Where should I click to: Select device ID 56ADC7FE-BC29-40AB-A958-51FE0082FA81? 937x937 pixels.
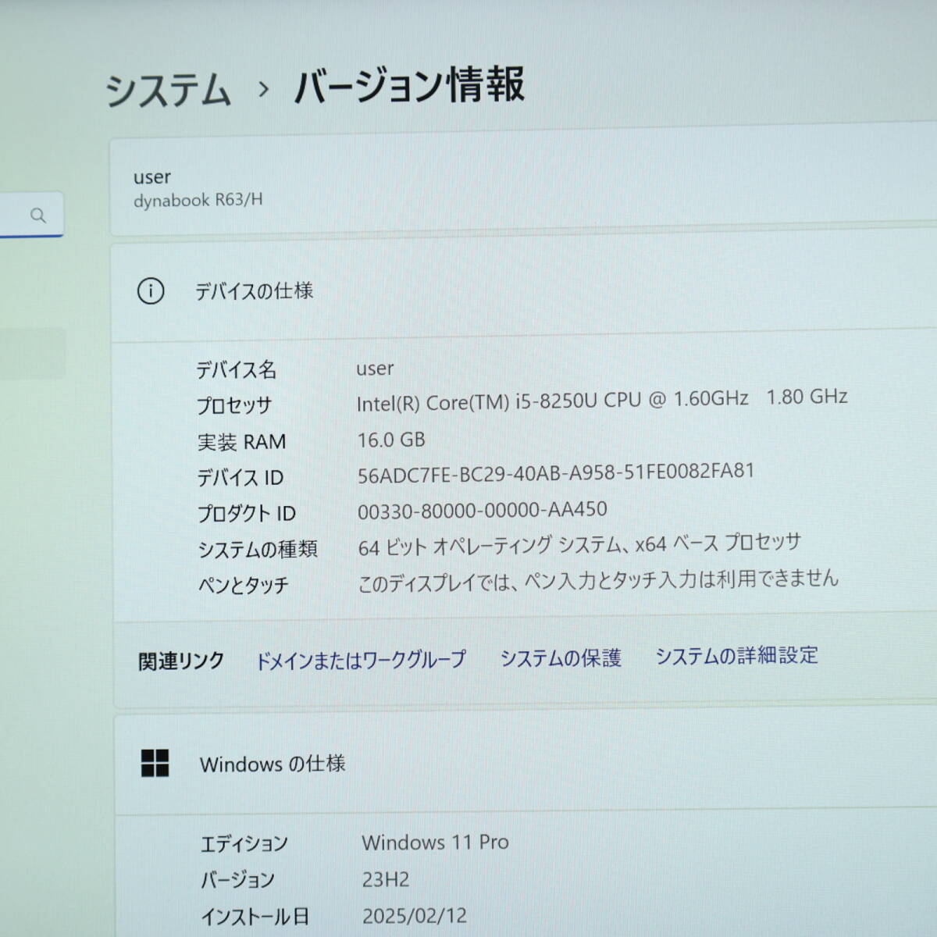(x=556, y=473)
